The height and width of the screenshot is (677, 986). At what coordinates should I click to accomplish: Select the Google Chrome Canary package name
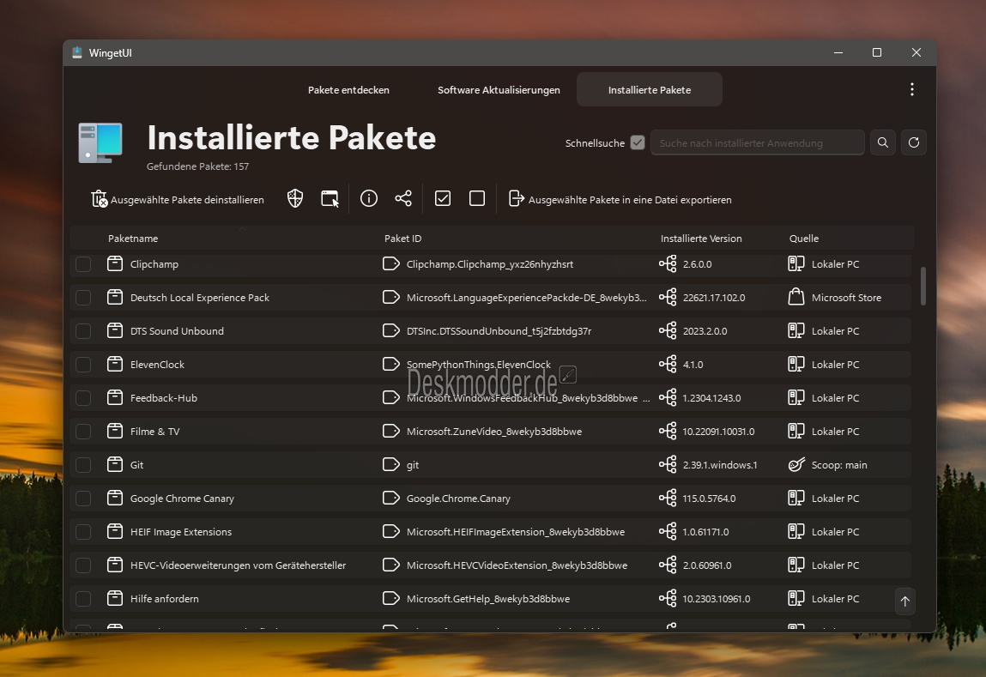(182, 499)
